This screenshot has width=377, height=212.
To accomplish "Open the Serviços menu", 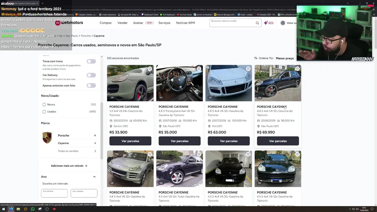I will pos(164,23).
